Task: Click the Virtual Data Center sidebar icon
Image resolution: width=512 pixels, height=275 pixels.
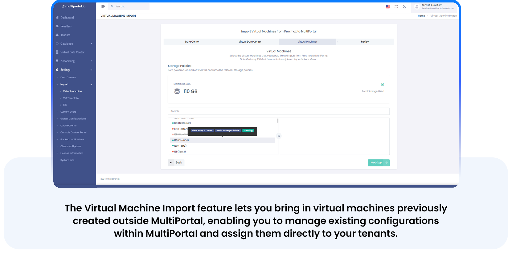Action: tap(57, 52)
